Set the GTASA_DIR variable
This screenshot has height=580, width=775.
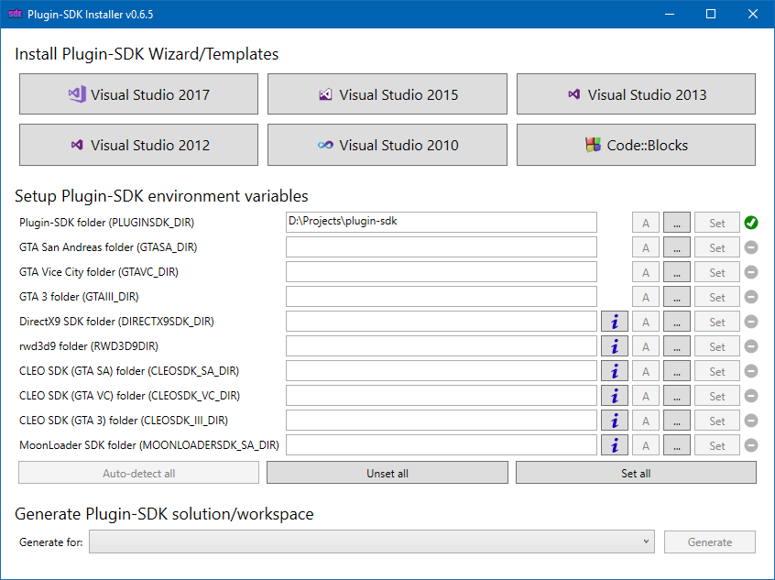tap(717, 247)
